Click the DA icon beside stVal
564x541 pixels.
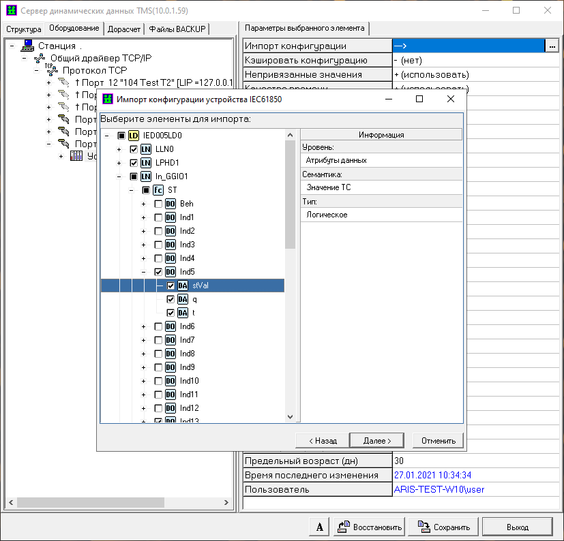(x=183, y=285)
